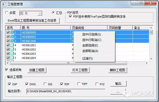Enable the IGS output format checkbox
The height and width of the screenshot is (102, 159).
45,84
